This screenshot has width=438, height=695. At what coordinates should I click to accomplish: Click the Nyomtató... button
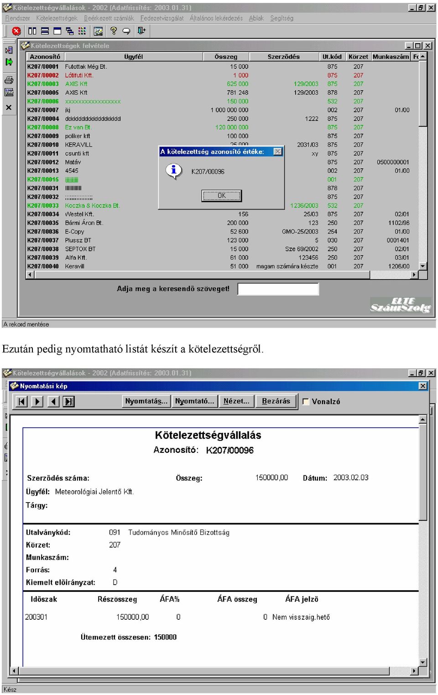pos(194,401)
